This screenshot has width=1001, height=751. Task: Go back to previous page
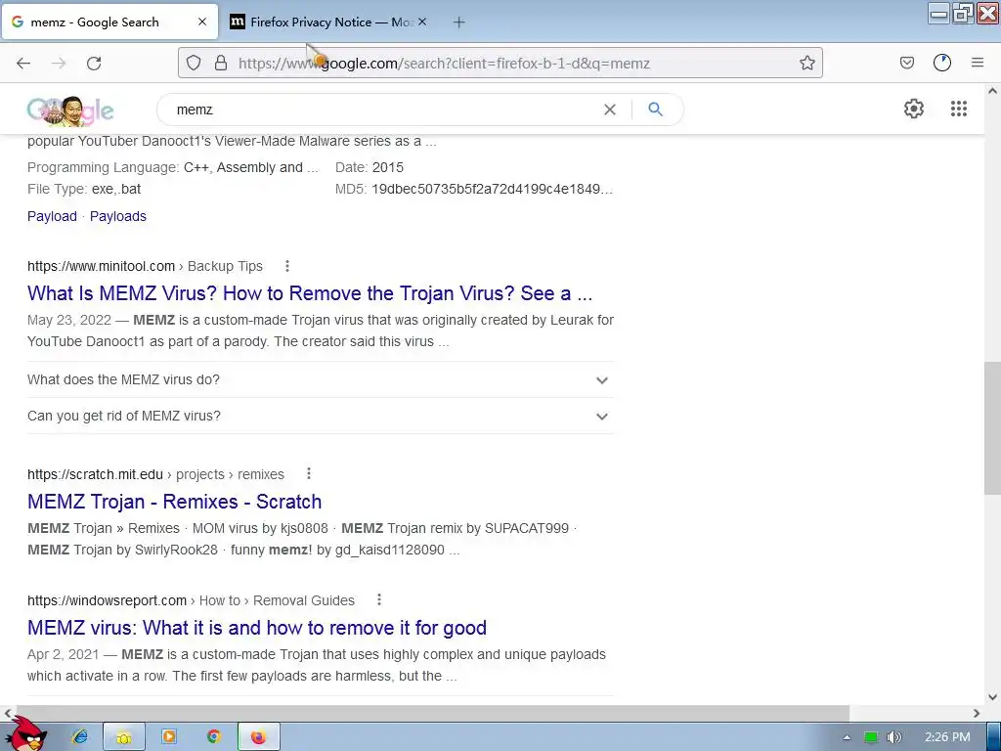click(x=23, y=64)
